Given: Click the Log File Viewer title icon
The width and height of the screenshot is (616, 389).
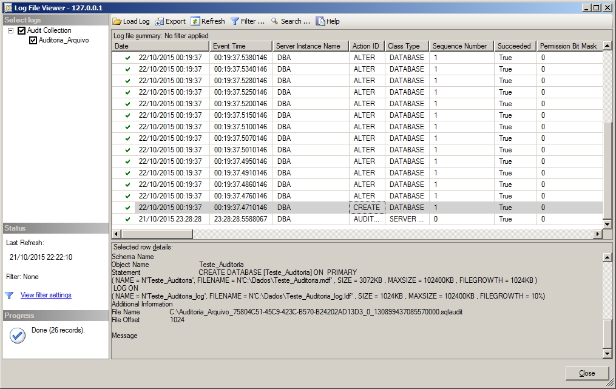Looking at the screenshot, I should 7,7.
